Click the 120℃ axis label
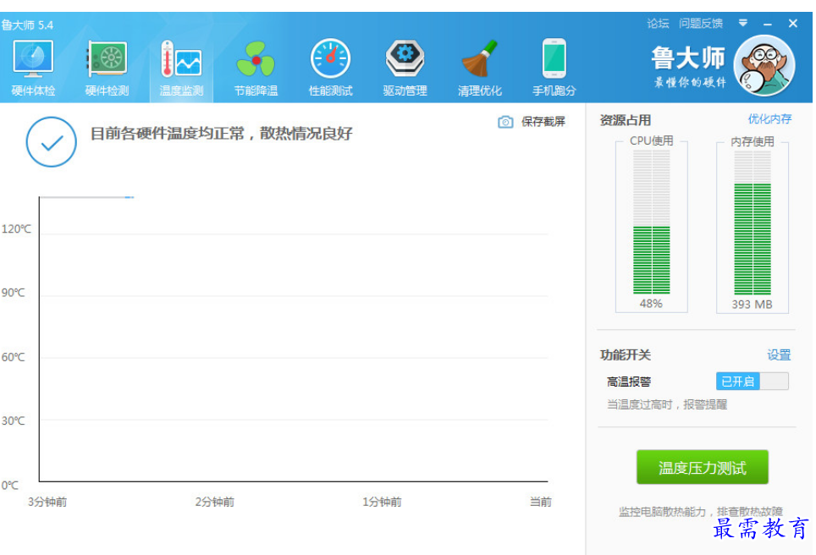 click(x=16, y=229)
